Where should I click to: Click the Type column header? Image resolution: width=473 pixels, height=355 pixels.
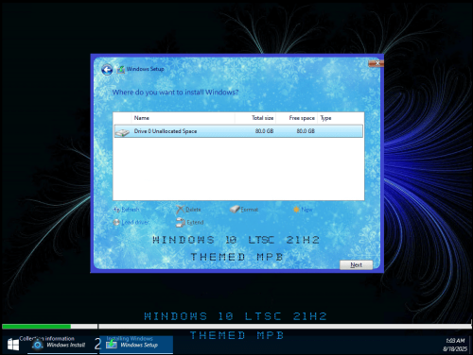(341, 118)
